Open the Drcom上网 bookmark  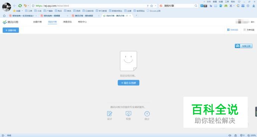154,11
